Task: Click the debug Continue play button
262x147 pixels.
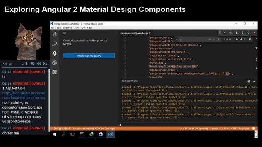Action: 224,33
